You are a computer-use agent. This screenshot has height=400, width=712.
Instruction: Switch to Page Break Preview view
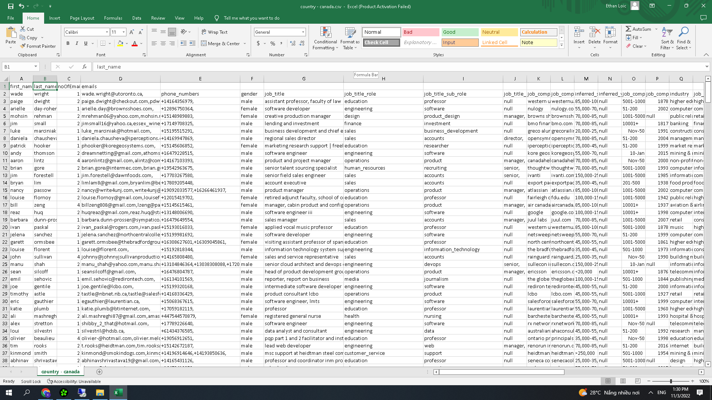(638, 381)
